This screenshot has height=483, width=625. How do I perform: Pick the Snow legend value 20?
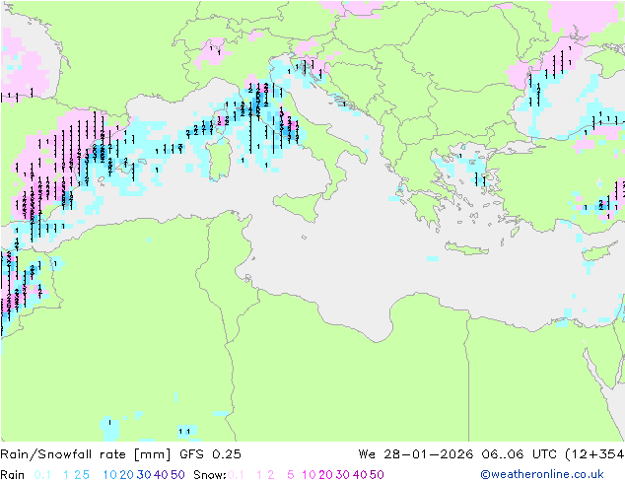pyautogui.click(x=325, y=475)
